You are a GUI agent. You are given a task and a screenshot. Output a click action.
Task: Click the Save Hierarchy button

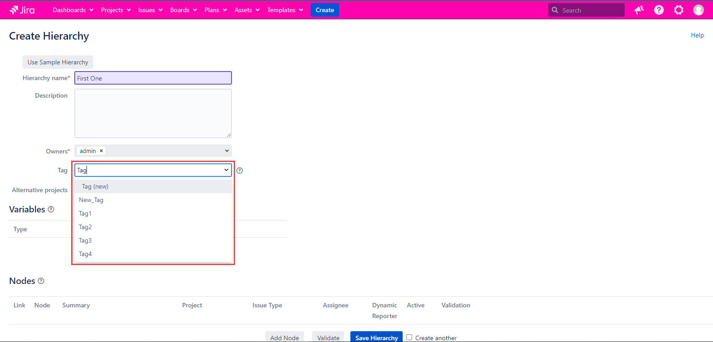[376, 337]
